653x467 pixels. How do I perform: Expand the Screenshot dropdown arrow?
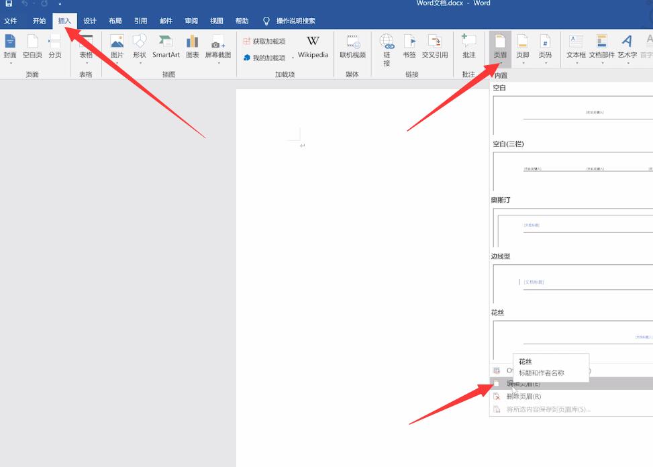tap(219, 63)
